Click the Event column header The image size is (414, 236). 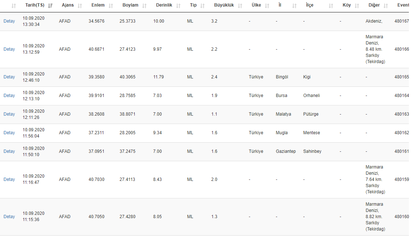(403, 5)
